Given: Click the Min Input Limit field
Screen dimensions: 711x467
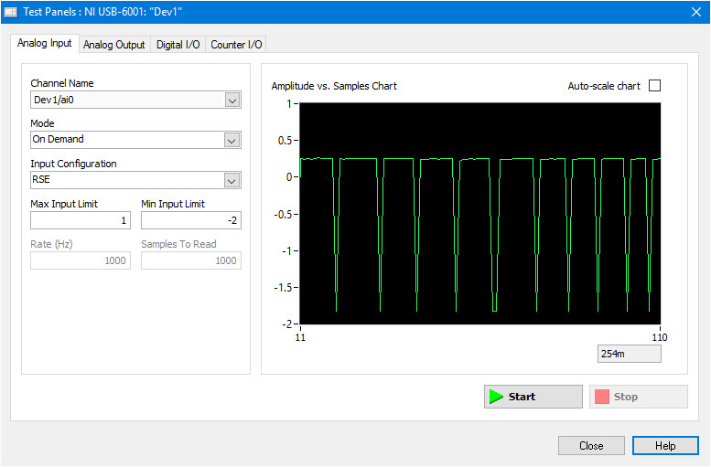Looking at the screenshot, I should pos(191,220).
